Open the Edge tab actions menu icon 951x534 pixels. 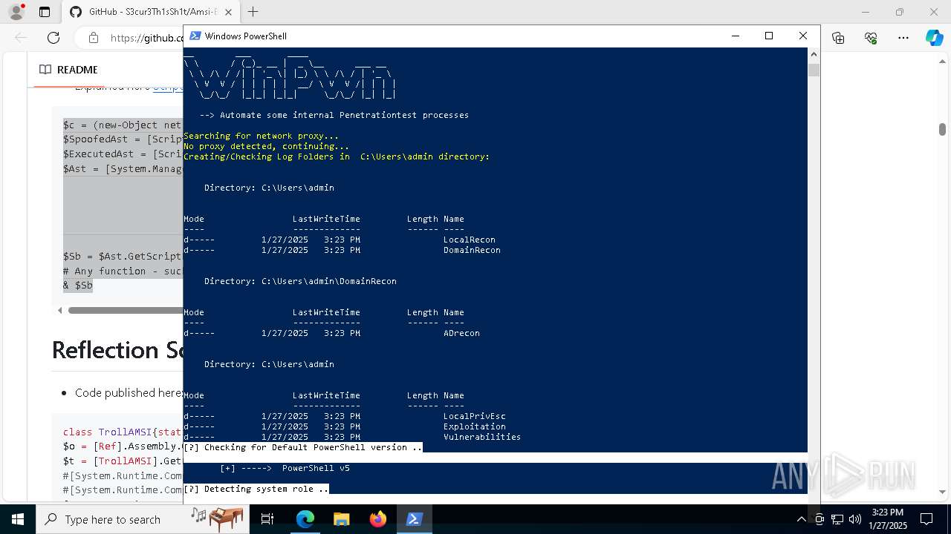[x=45, y=12]
